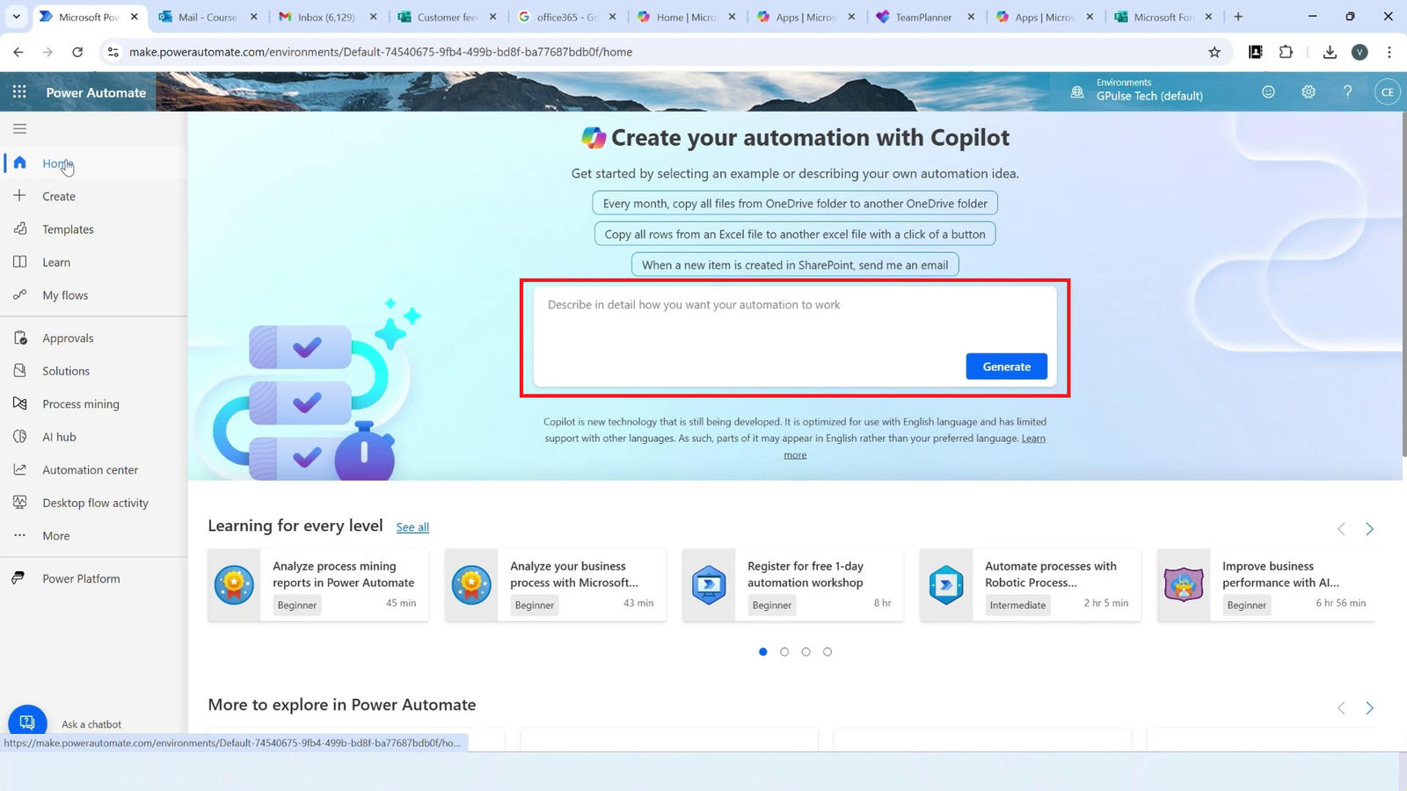Open Power Automate settings gear
1407x791 pixels.
coord(1308,91)
